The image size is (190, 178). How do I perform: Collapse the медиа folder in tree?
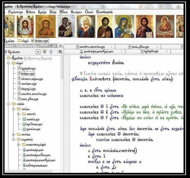(x=8, y=104)
